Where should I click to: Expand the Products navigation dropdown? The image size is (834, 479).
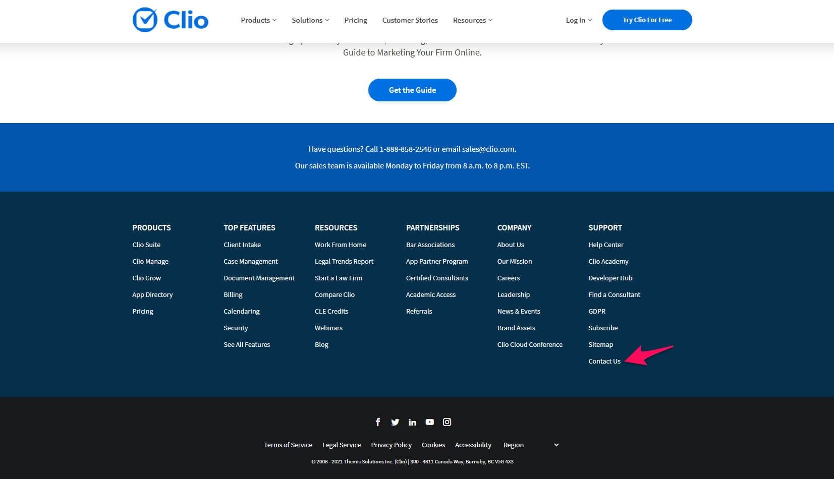[258, 20]
